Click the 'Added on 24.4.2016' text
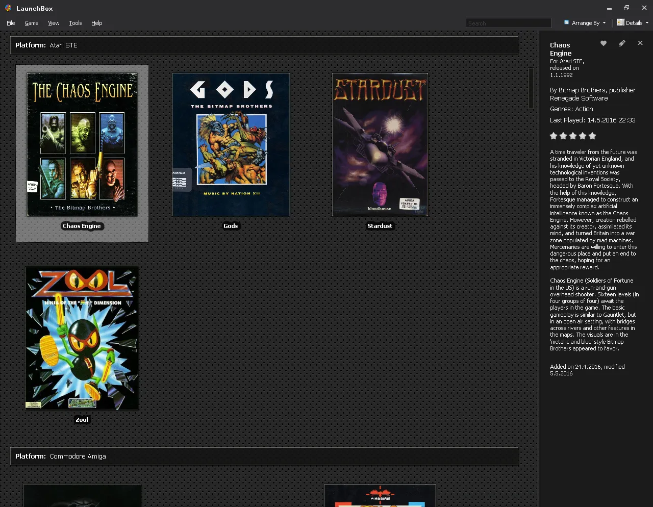653x507 pixels. coord(575,367)
